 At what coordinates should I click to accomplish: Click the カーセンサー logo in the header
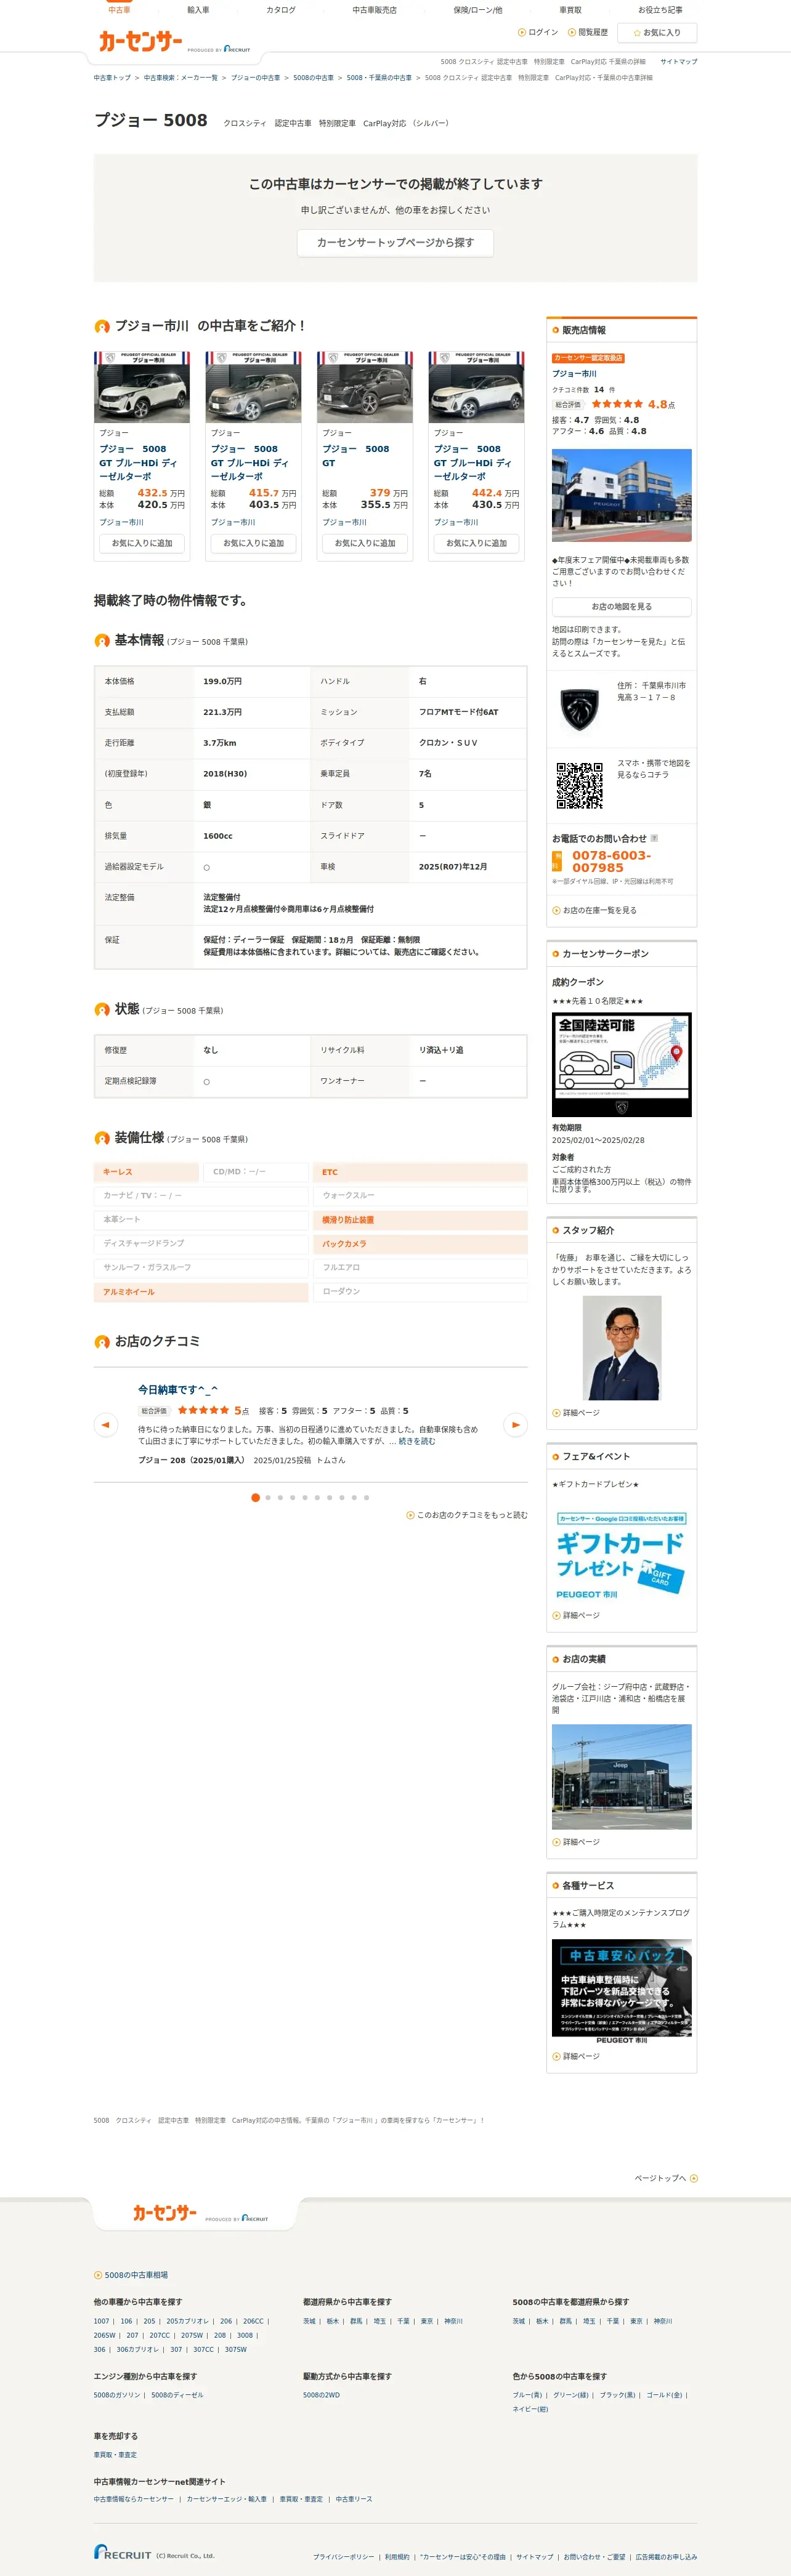[x=140, y=41]
